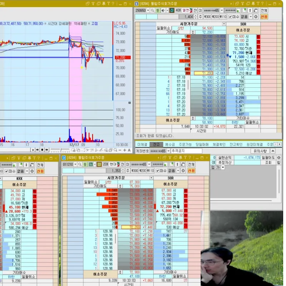The height and width of the screenshot is (286, 286).
Task: Click the chart zoom-in plus icon
Action: (x=124, y=150)
